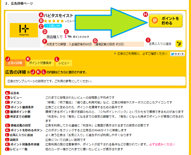
Task: Click legend entry G. 通帳記載の目安
Action: (18, 125)
